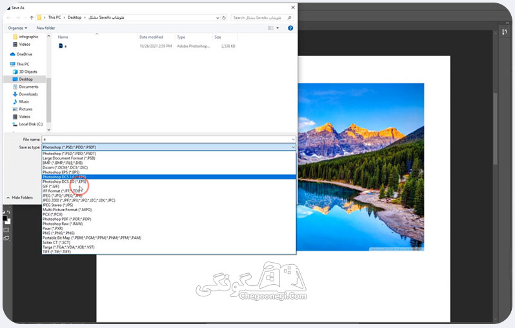Go forward using the forward arrow
Image resolution: width=515 pixels, height=328 pixels.
tap(17, 17)
